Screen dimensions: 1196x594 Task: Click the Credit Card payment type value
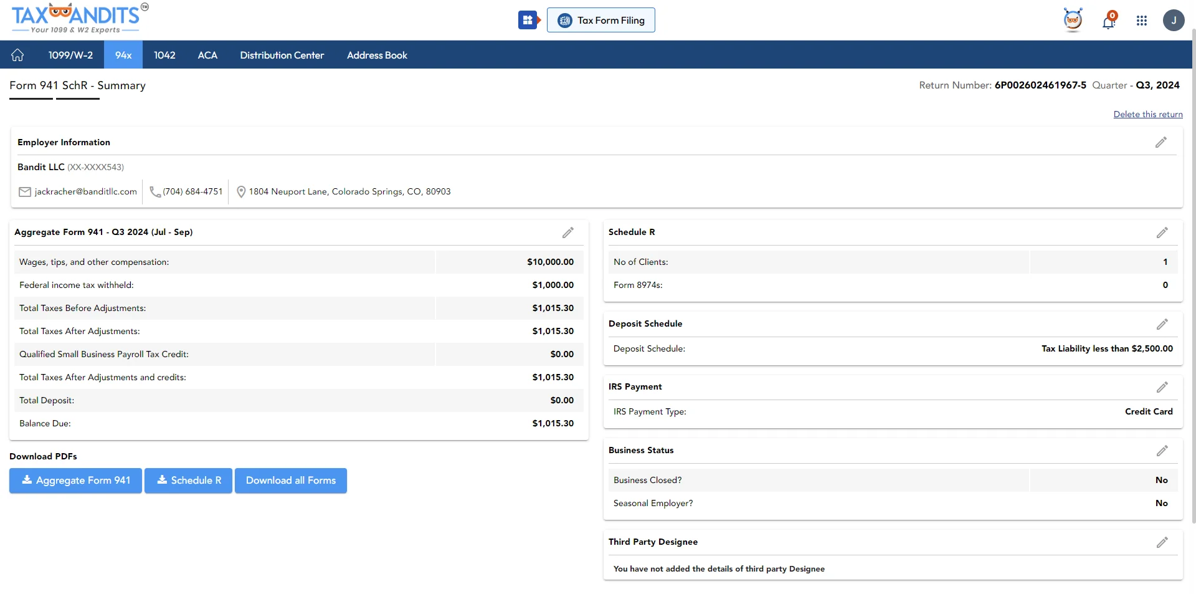pos(1149,411)
